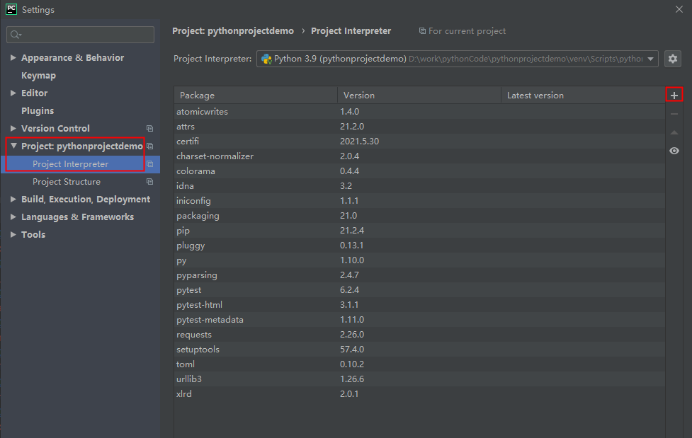Select the charset-normalizer package row

[x=419, y=156]
